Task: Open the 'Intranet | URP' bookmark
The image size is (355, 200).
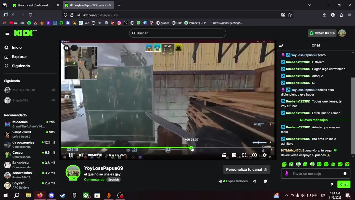Action: pos(195,23)
